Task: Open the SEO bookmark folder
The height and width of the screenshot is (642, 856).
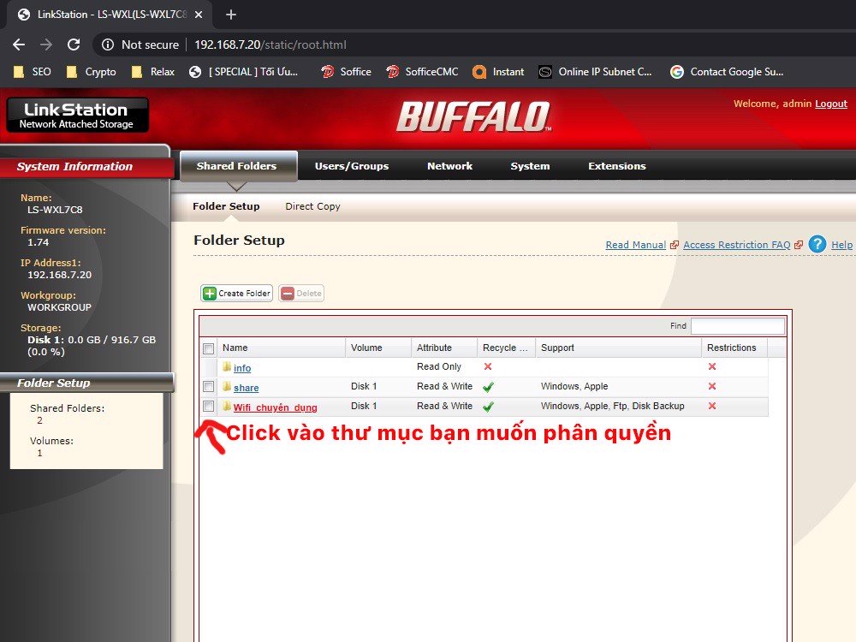Action: 33,72
